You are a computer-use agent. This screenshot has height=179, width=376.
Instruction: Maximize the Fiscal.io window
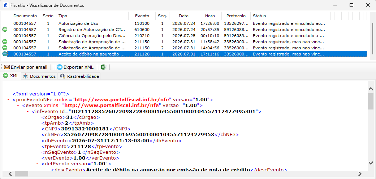pos(351,5)
